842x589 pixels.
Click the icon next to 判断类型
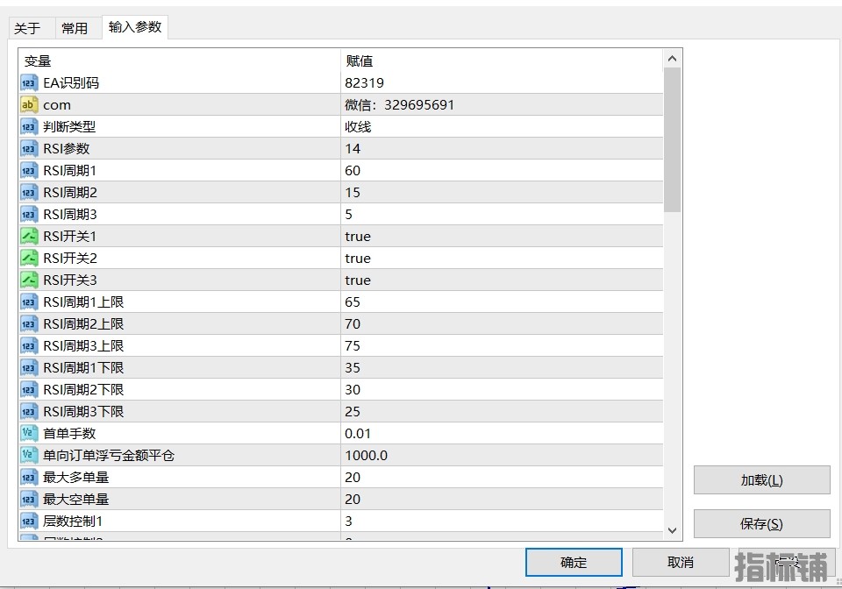[x=29, y=127]
